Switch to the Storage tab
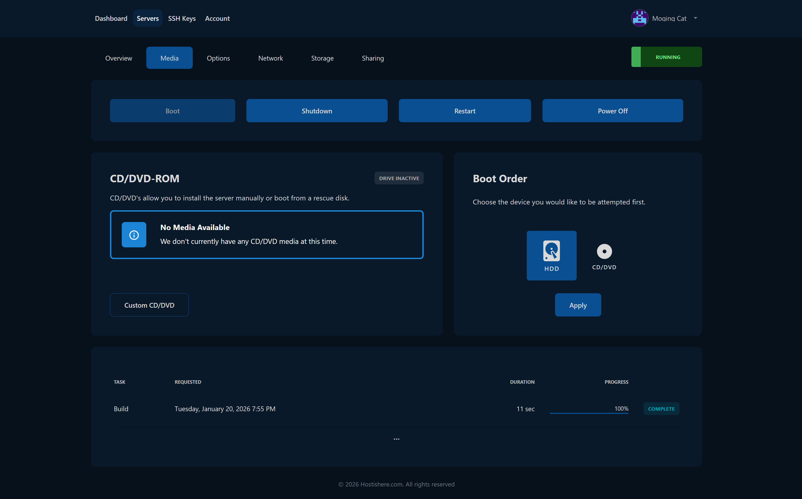This screenshot has height=499, width=802. click(322, 58)
